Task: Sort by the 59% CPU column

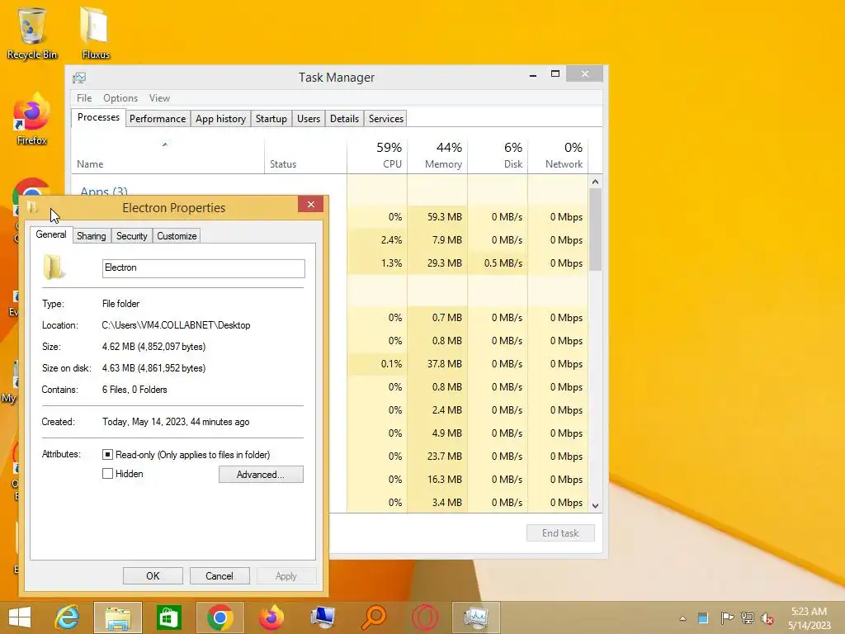Action: (x=377, y=156)
